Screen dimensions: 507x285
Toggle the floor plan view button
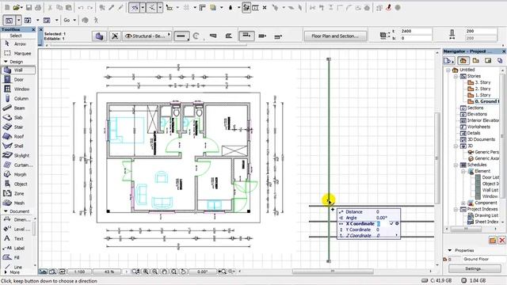click(9, 21)
